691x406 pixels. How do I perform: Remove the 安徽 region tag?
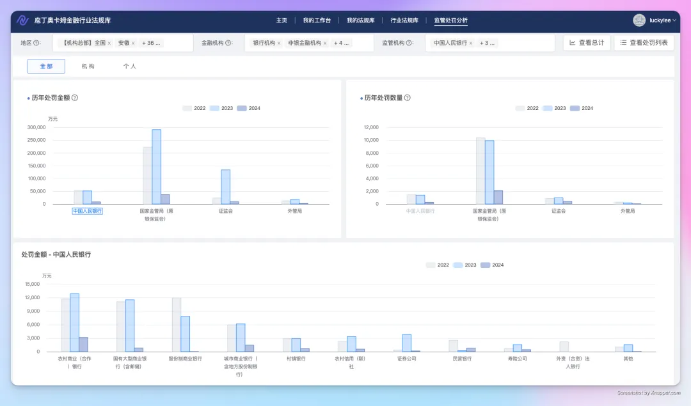click(133, 43)
